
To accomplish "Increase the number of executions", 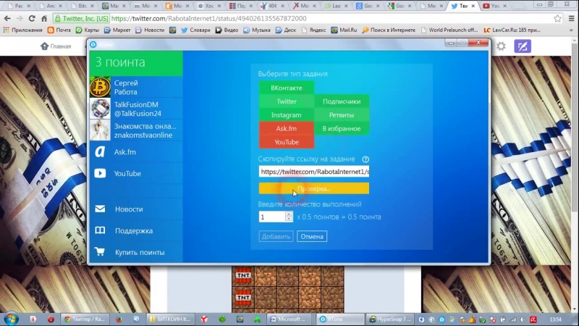I will tap(289, 214).
